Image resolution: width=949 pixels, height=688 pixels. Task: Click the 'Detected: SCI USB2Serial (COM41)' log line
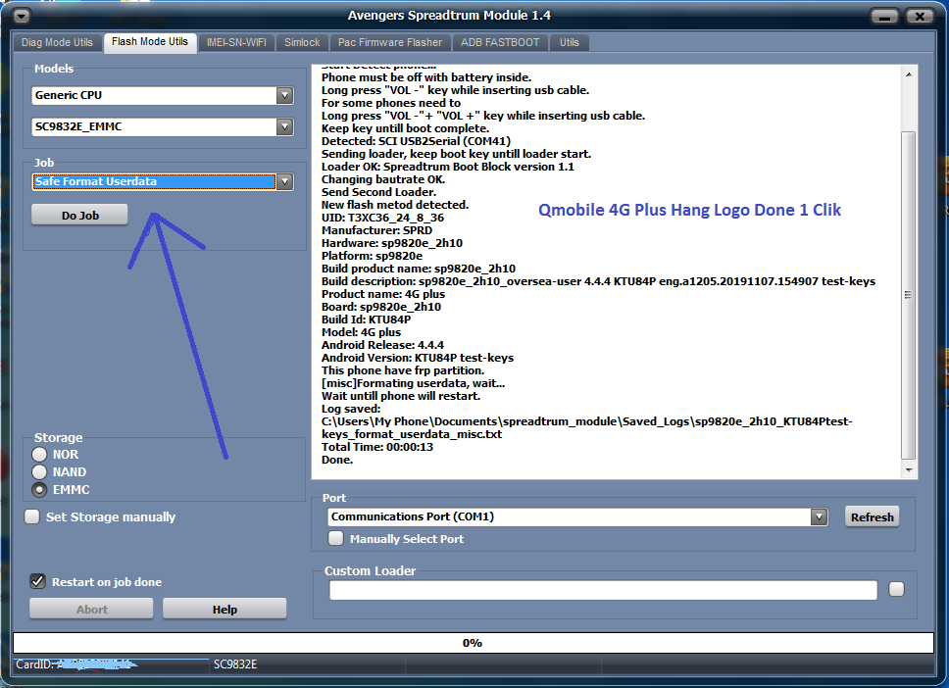(416, 141)
